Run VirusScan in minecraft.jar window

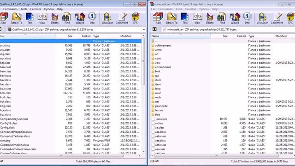click(x=262, y=18)
